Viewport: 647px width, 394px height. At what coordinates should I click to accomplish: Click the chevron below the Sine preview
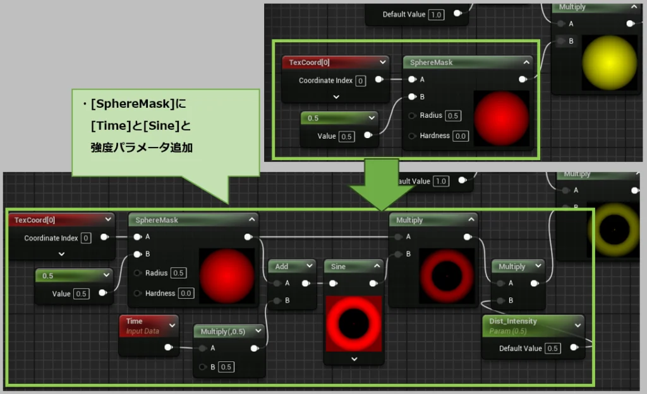(354, 359)
